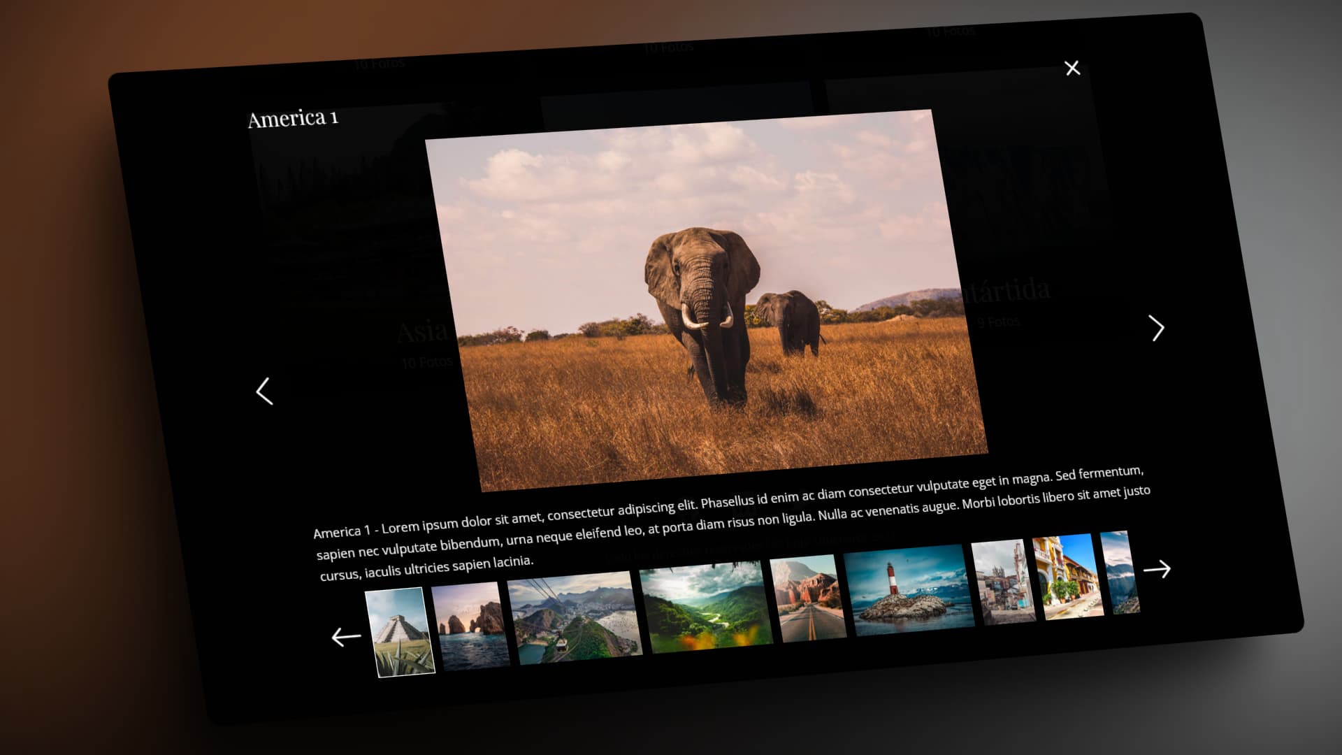Select the sea rock arch thumbnail
The image size is (1342, 755).
pyautogui.click(x=470, y=626)
